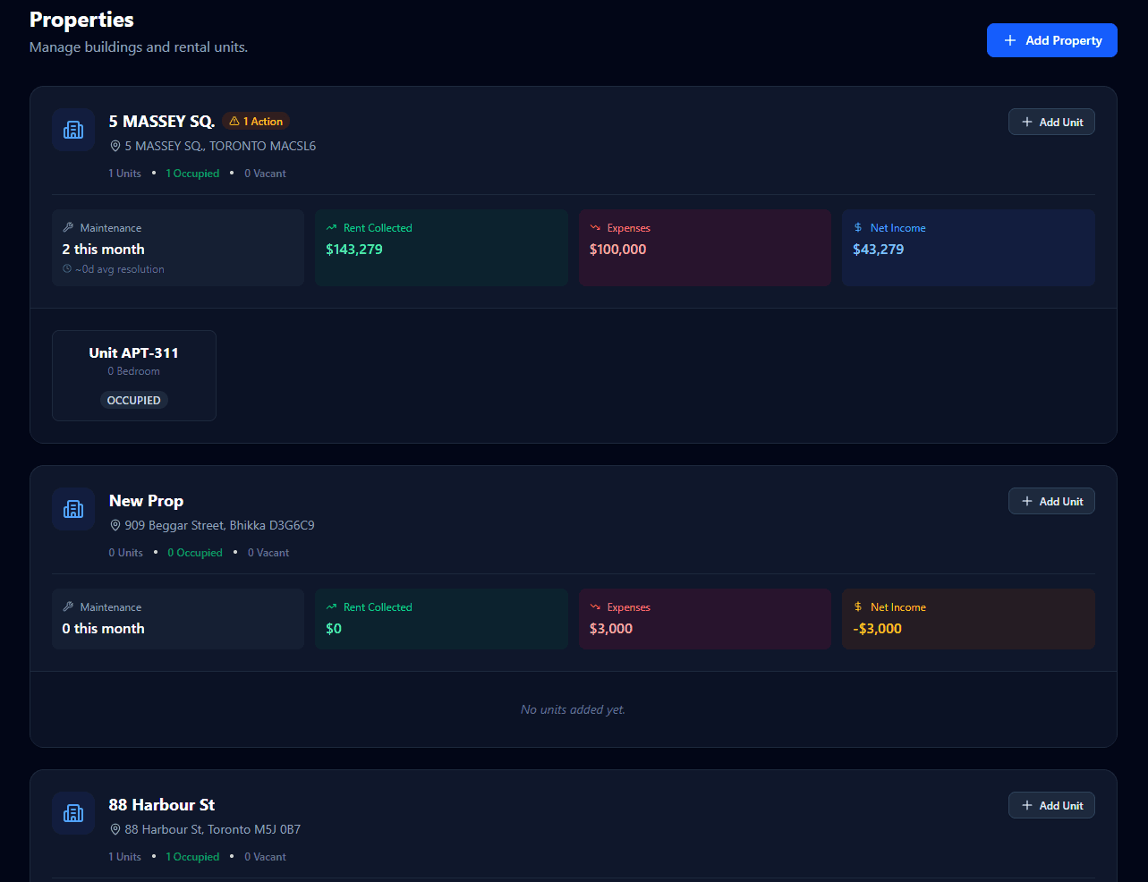Click the dollar icon in New Prop Net Income

(x=858, y=607)
